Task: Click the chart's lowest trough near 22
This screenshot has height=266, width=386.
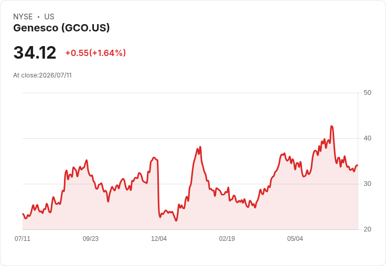Action: tap(176, 220)
